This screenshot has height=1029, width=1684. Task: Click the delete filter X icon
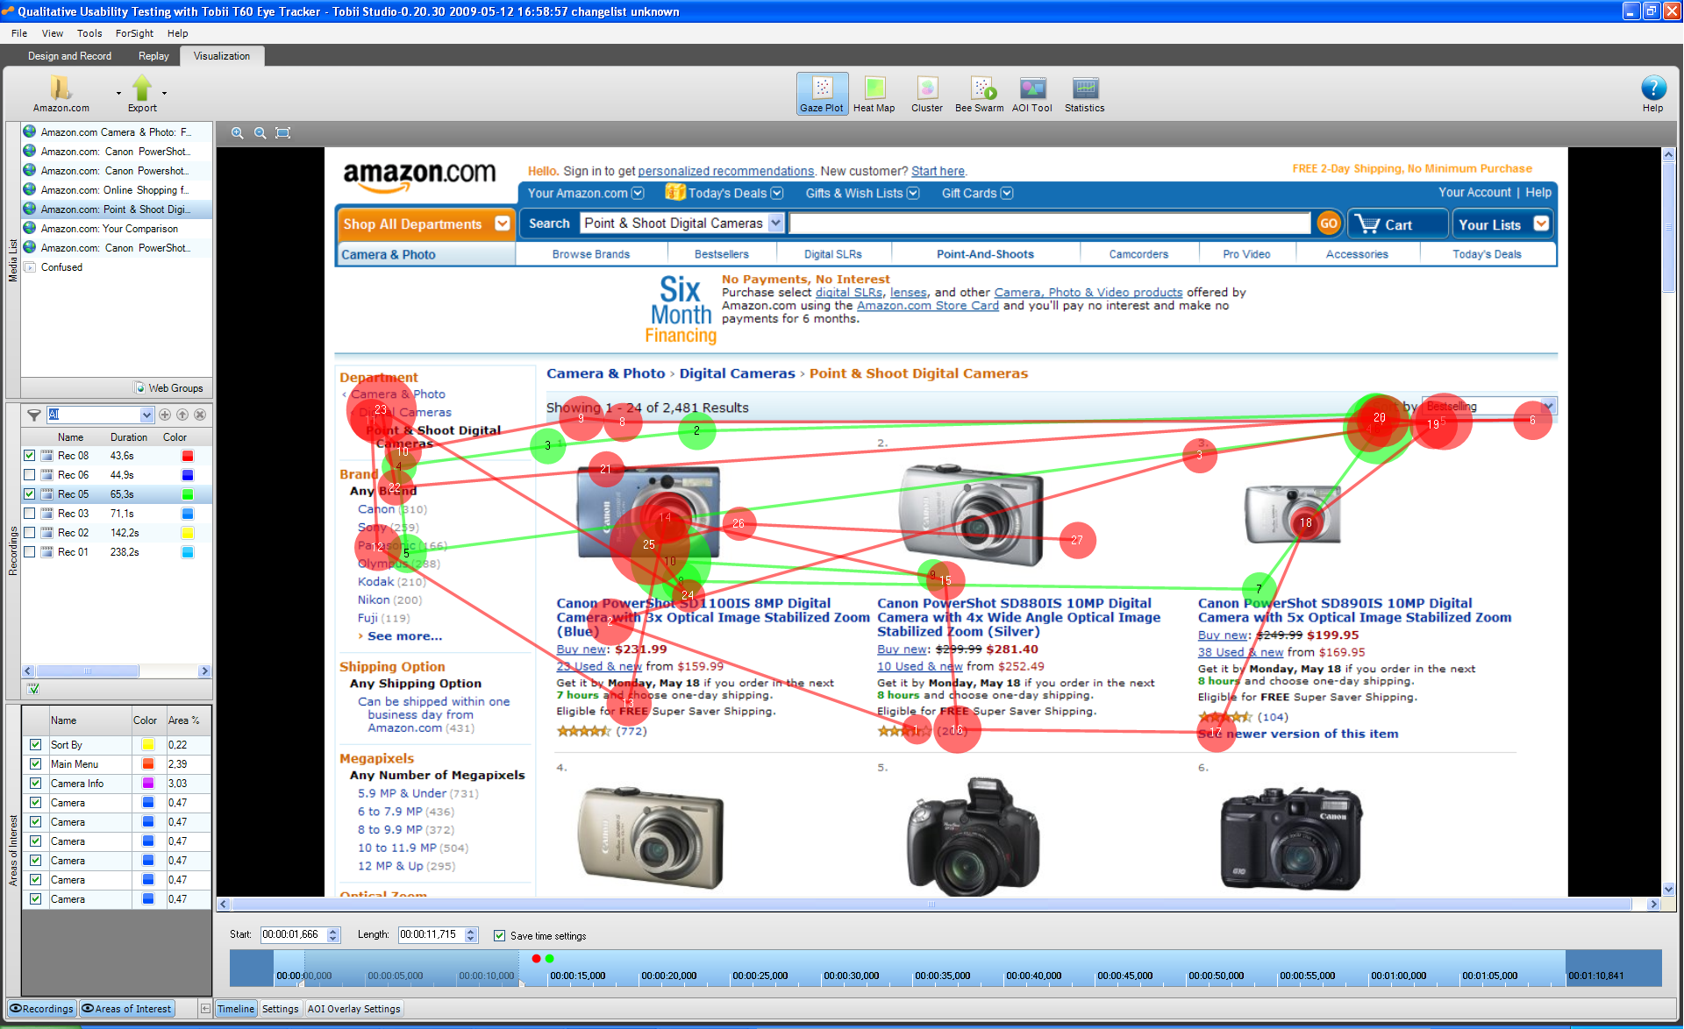(x=200, y=415)
